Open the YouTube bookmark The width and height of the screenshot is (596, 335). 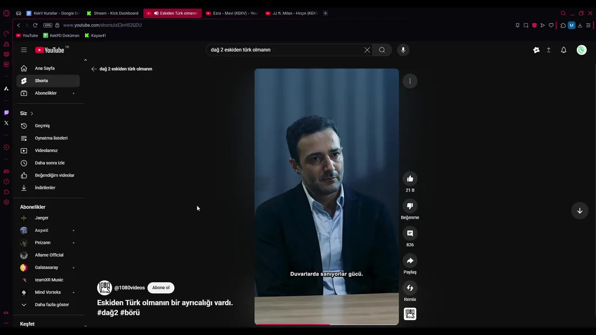coord(27,35)
